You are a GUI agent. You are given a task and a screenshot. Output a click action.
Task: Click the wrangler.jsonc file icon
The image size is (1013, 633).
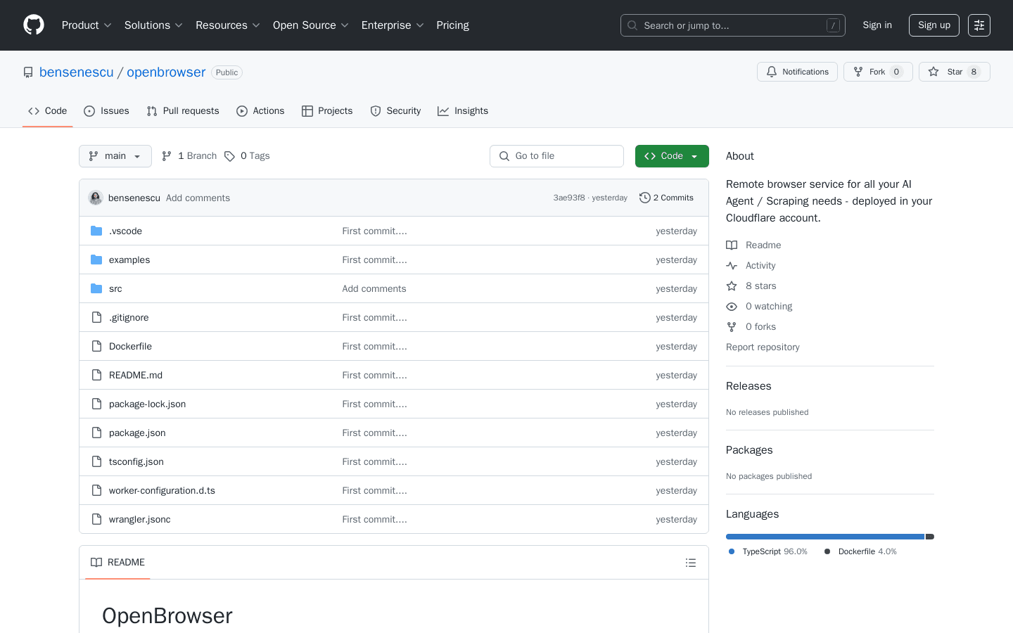pyautogui.click(x=97, y=519)
